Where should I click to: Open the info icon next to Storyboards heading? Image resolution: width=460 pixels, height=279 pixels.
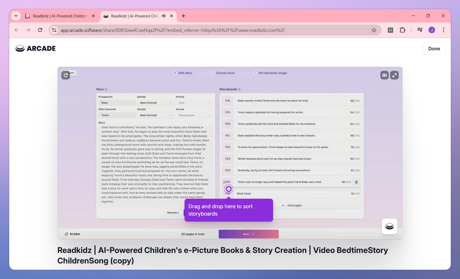pos(239,89)
